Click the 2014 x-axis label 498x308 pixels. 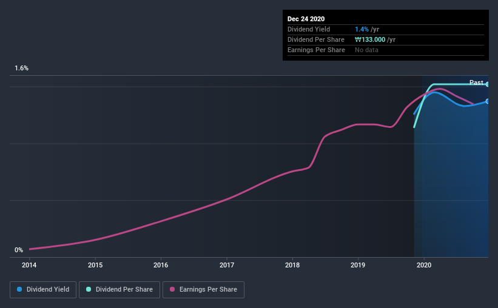(x=29, y=265)
